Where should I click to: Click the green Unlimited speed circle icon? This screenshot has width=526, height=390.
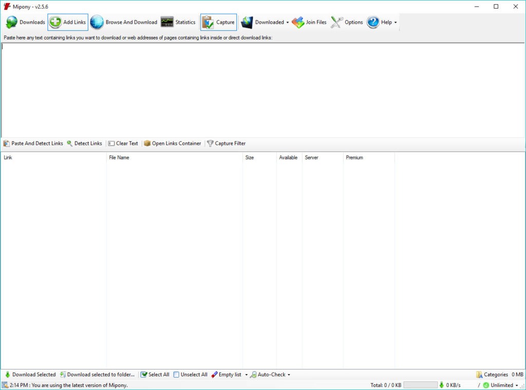click(x=486, y=385)
